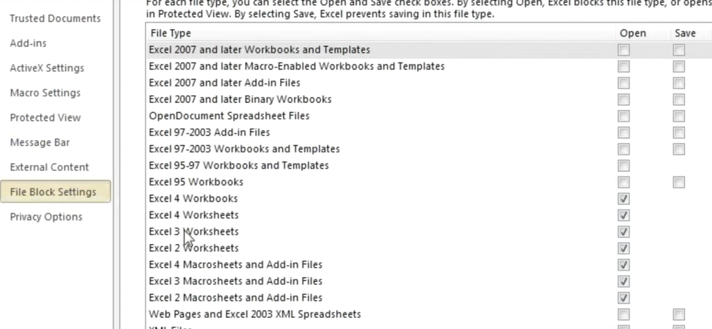Enable Open block for Excel 2007 Workbooks and Templates
The width and height of the screenshot is (712, 329).
coord(624,50)
